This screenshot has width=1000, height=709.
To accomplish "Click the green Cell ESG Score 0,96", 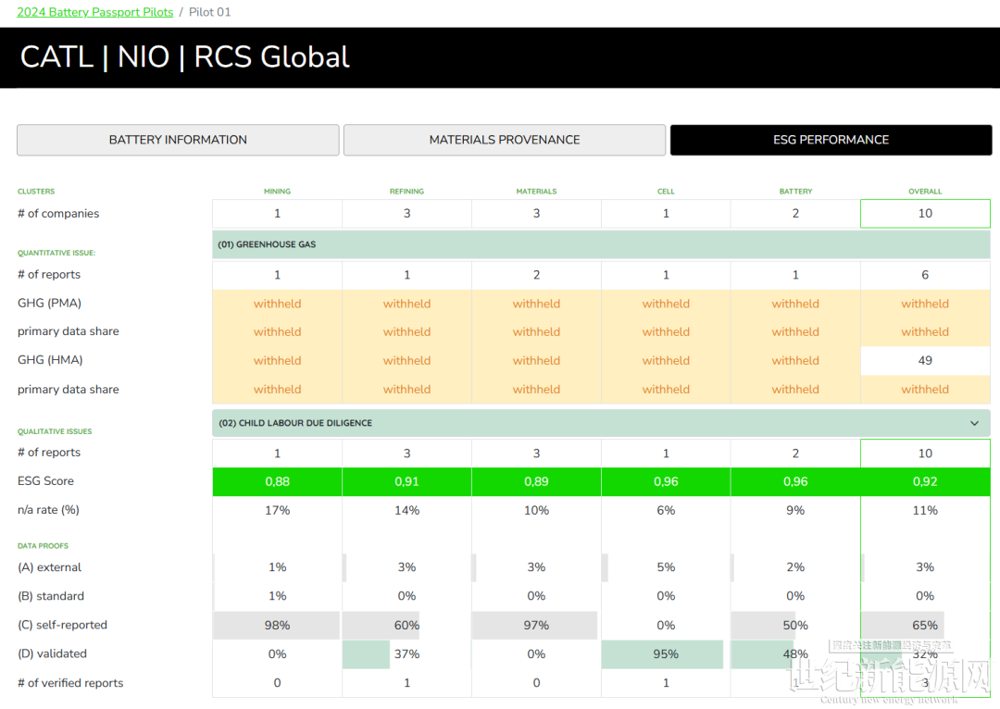I will tap(666, 481).
